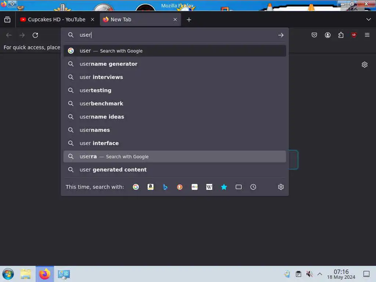The height and width of the screenshot is (282, 376).
Task: Select the 'usernames' suggestion
Action: 175,130
